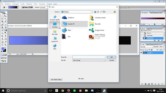Open the Tipo file formats dropdown
The image size is (166, 93).
coord(89,60)
